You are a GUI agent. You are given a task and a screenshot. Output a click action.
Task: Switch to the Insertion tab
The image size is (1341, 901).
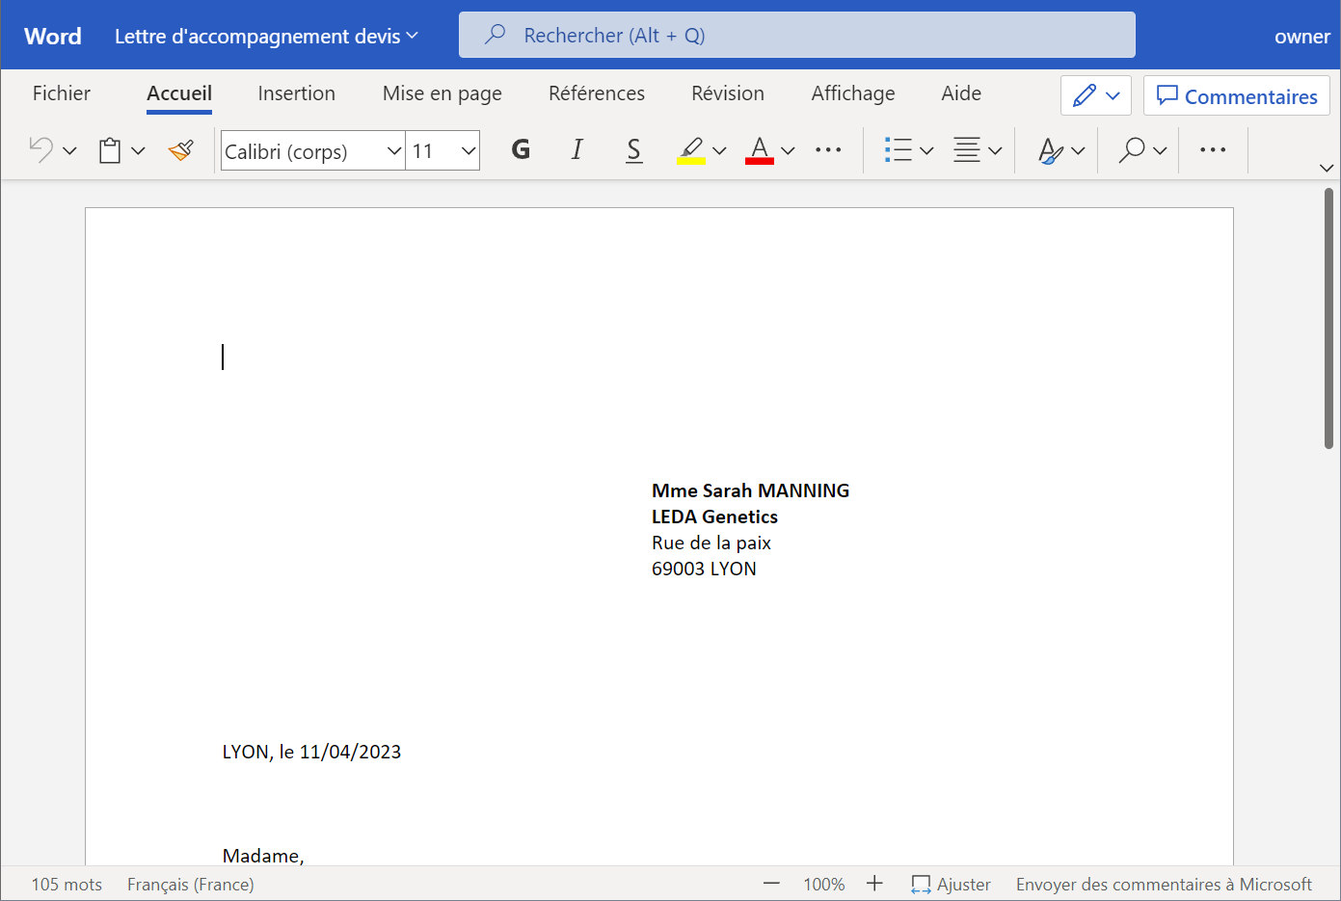coord(296,93)
